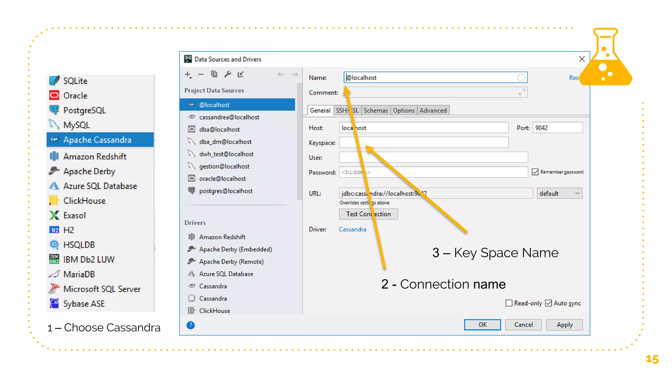Click the add data source plus icon
The width and height of the screenshot is (672, 378).
pos(188,74)
